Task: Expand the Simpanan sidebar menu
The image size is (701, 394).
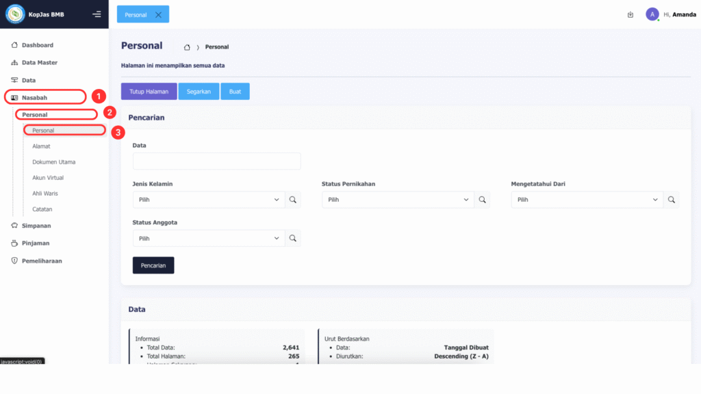Action: (x=36, y=225)
